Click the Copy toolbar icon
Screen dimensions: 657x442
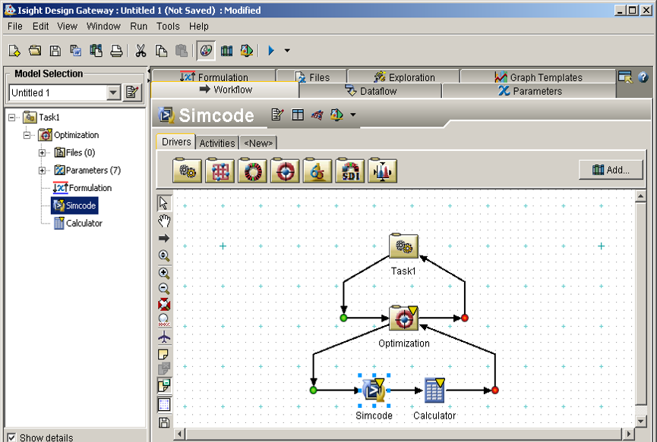[161, 51]
